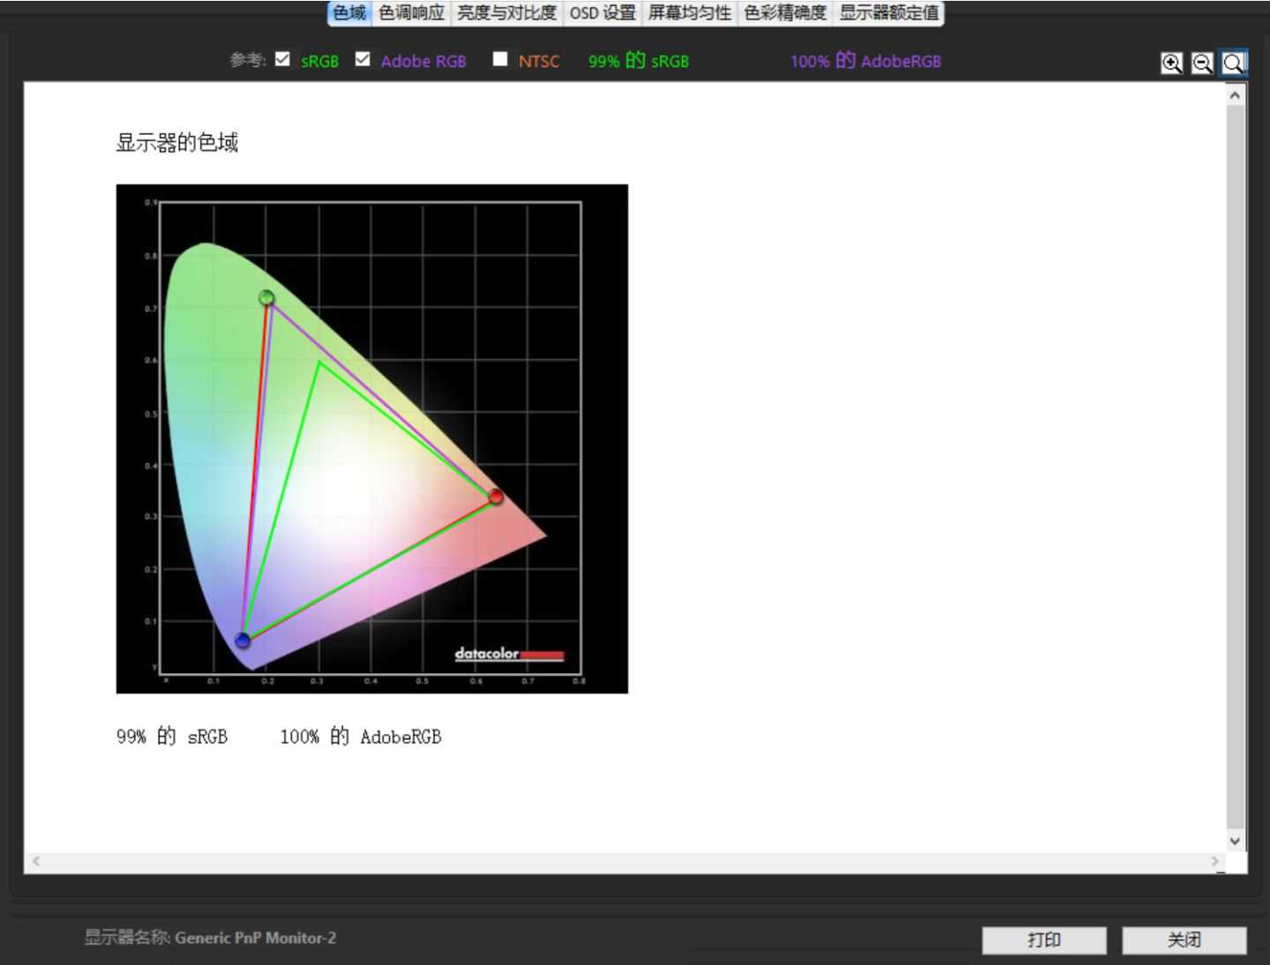Click the blue primary marker on gamut chart
The height and width of the screenshot is (965, 1270).
coord(243,640)
